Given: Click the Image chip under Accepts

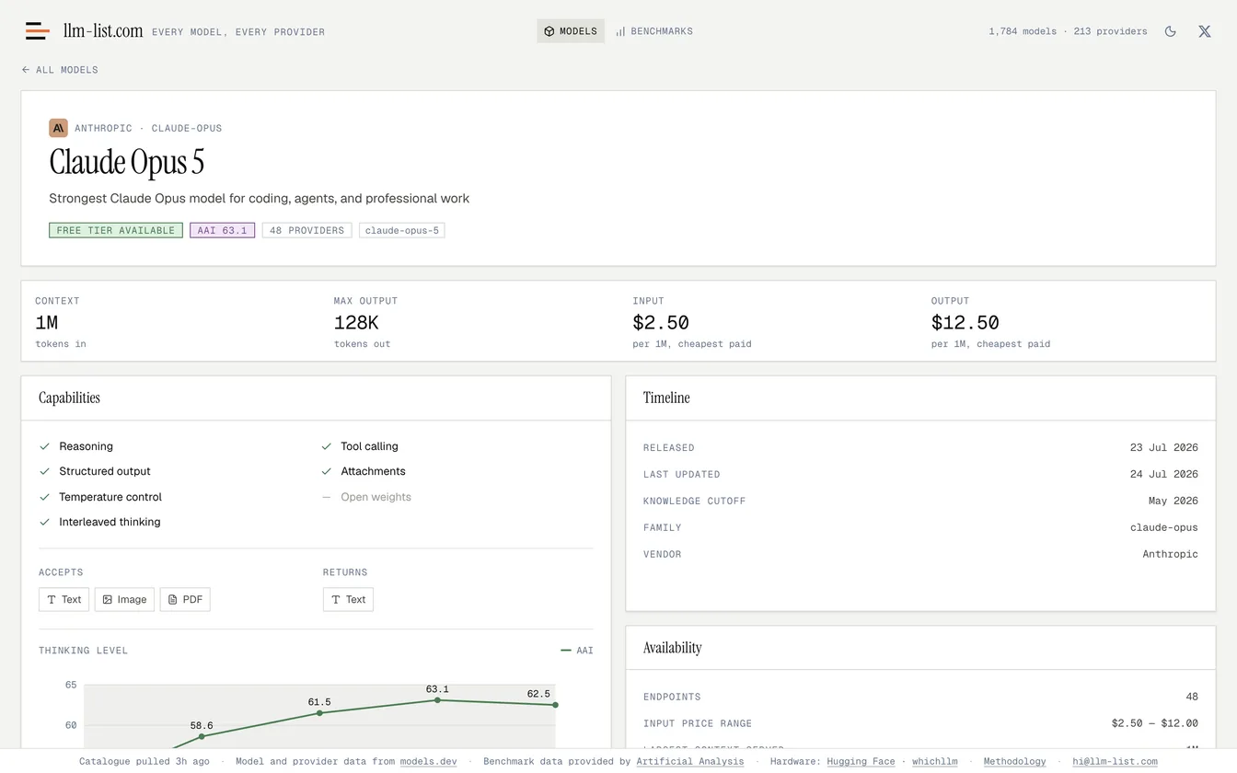Looking at the screenshot, I should [124, 599].
